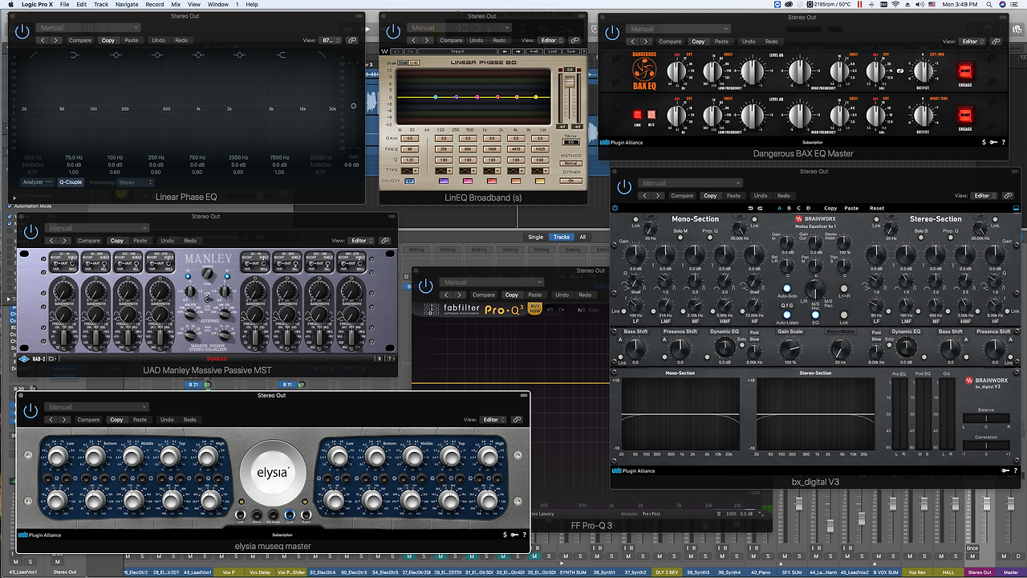1027x578 pixels.
Task: Click Compare in the Linear Phase EQ window
Action: click(80, 40)
